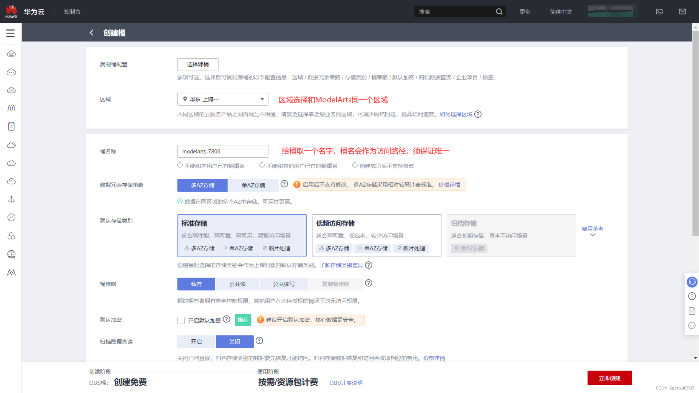Screen dimensions: 699x393
Task: Enable the 开启默认加密 checkbox
Action: [x=181, y=320]
